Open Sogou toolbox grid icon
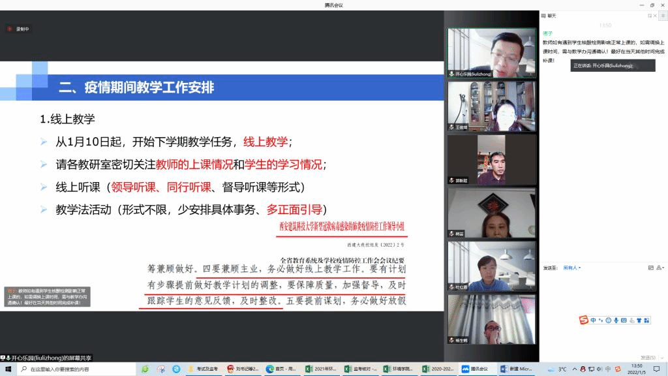The width and height of the screenshot is (668, 376). 648,320
